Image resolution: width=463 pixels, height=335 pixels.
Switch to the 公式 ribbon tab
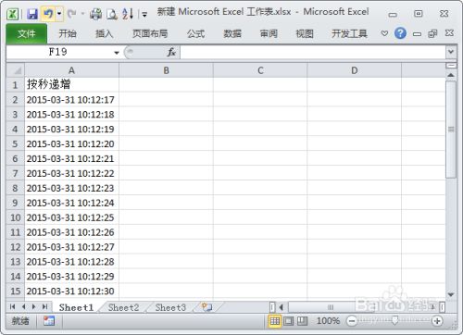point(195,33)
